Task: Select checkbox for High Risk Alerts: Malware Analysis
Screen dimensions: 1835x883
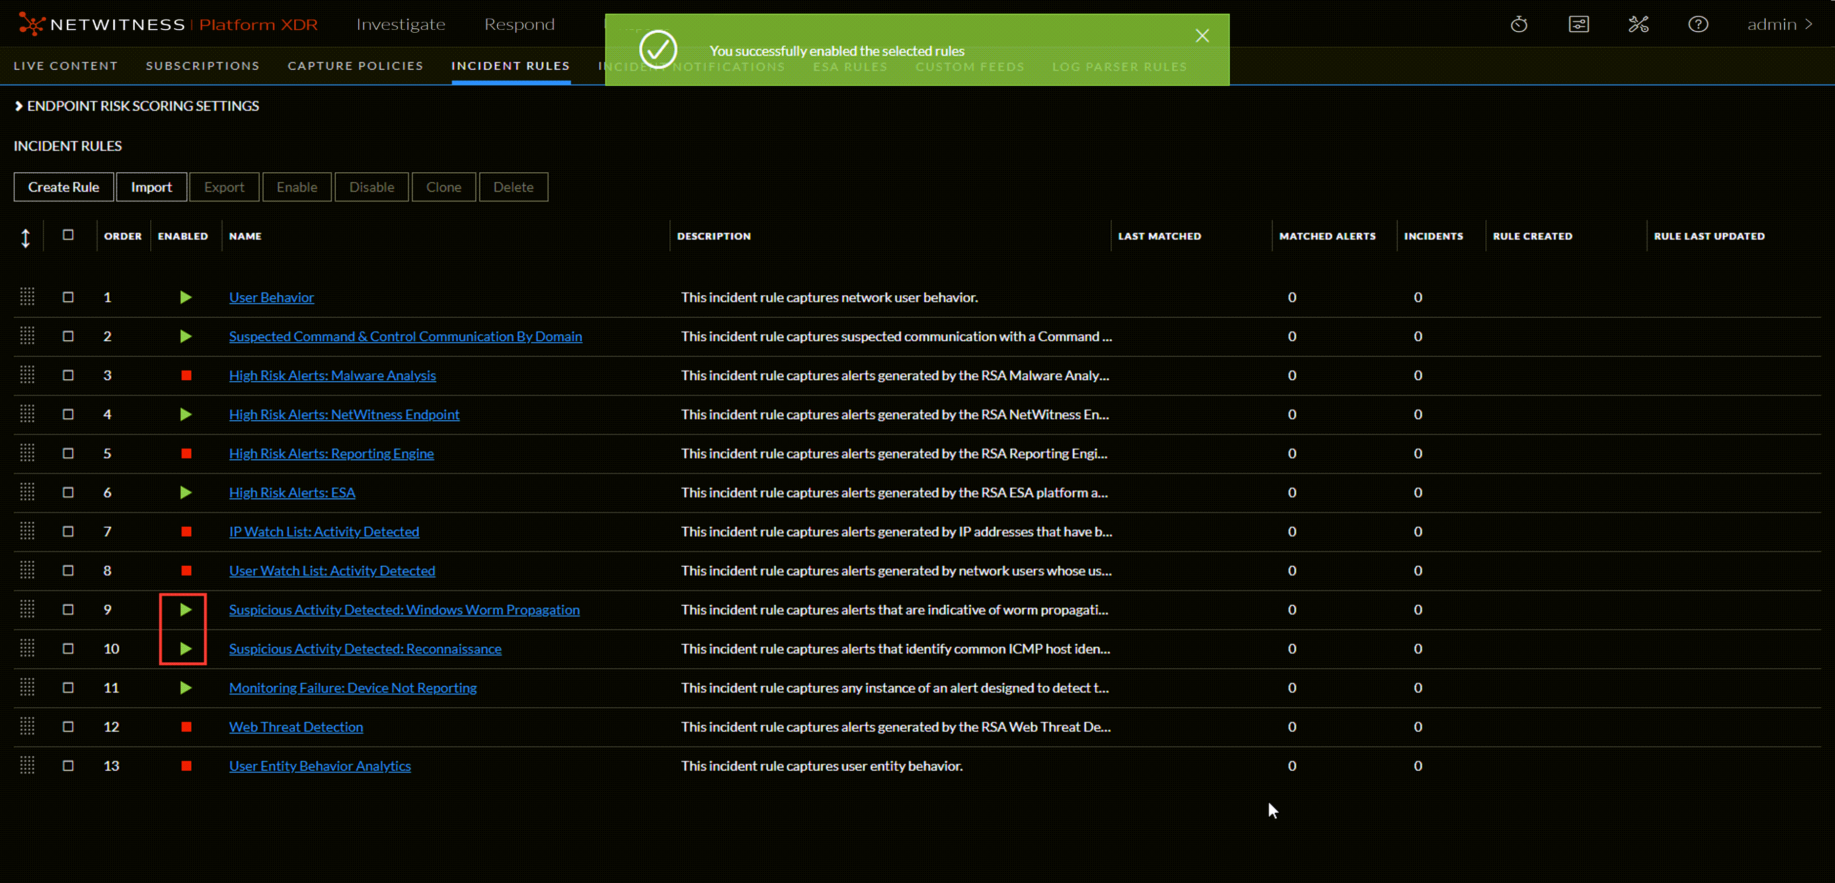Action: tap(68, 375)
